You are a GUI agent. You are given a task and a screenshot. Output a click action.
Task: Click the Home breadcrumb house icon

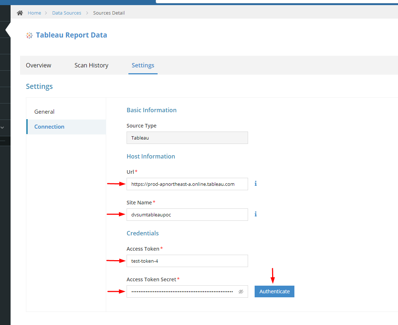point(20,13)
